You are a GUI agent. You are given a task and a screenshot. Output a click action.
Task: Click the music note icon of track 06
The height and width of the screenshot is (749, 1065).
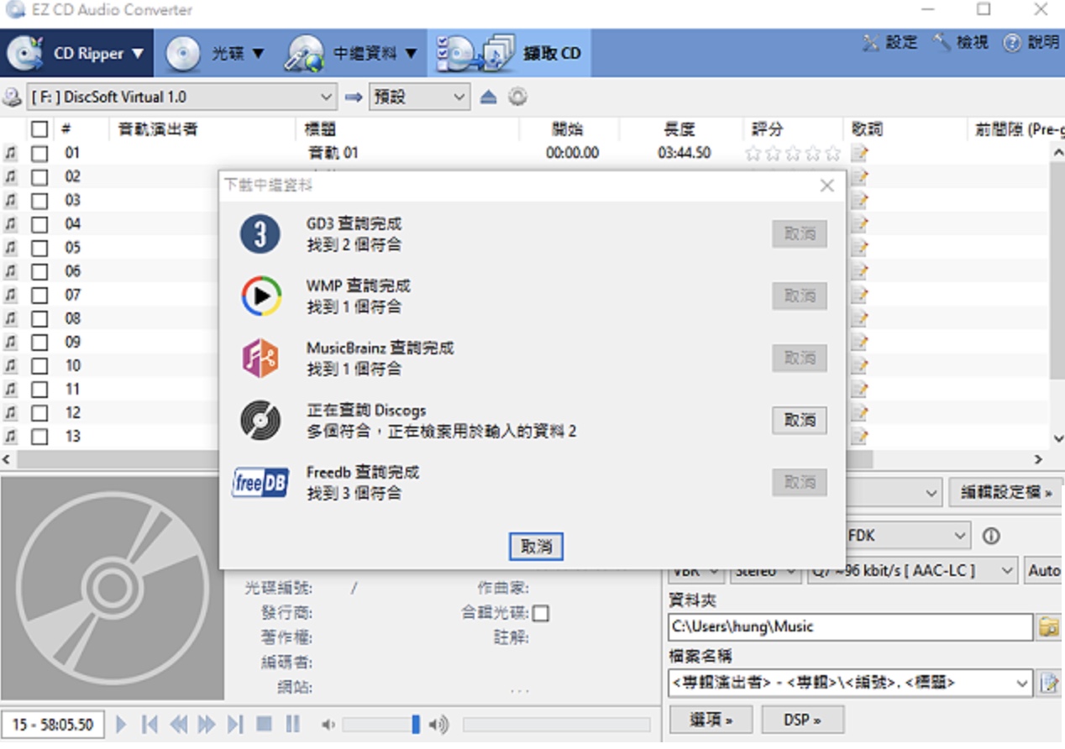click(11, 271)
